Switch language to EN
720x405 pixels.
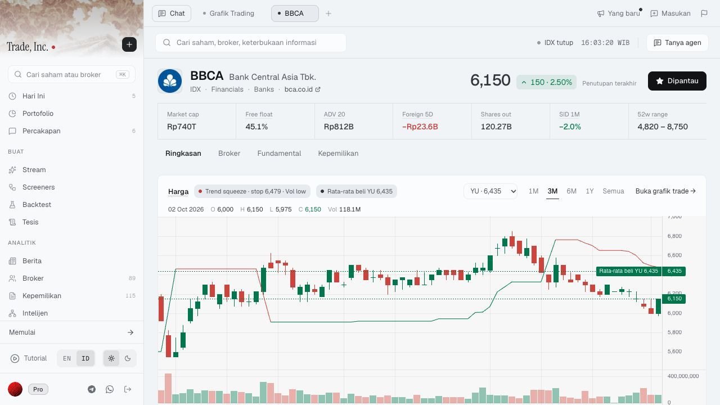(67, 358)
